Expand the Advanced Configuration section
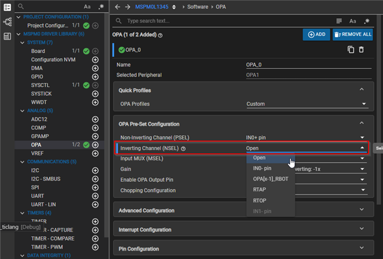This screenshot has height=259, width=383. (361, 209)
